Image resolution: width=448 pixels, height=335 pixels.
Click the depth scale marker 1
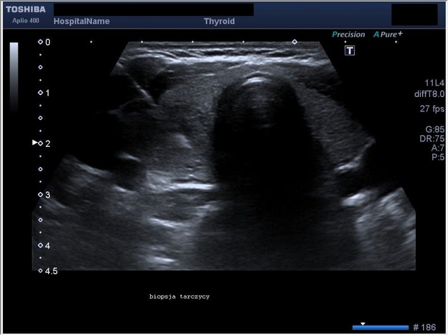point(44,93)
